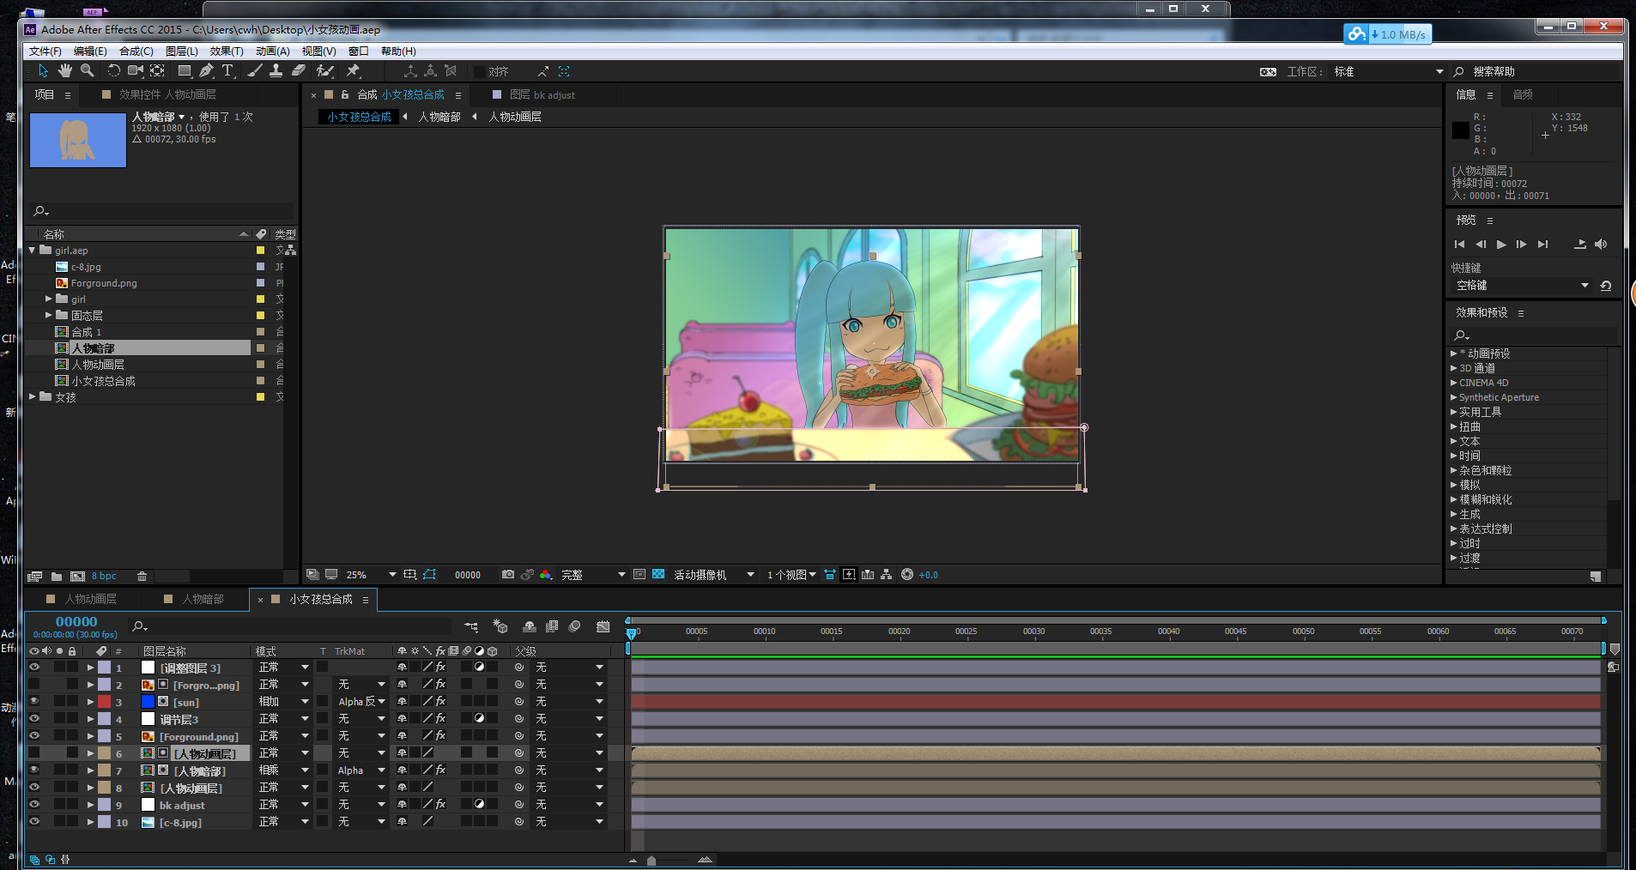Hide the bk adjust layer with eye icon

(x=34, y=805)
